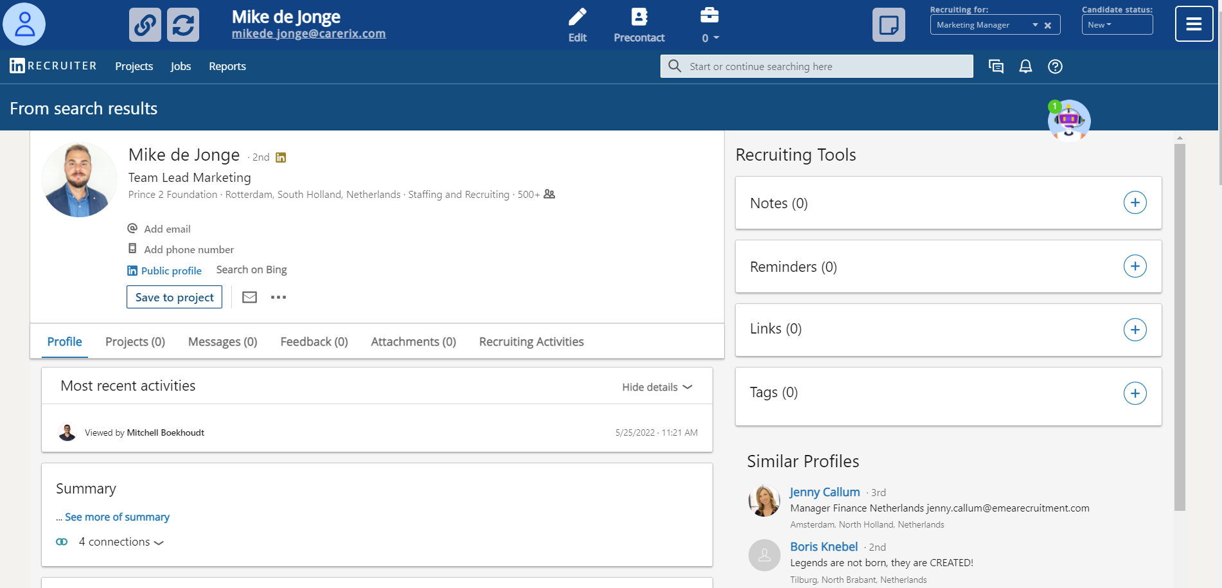Click the chain link icon in header
The width and height of the screenshot is (1222, 588).
145,25
